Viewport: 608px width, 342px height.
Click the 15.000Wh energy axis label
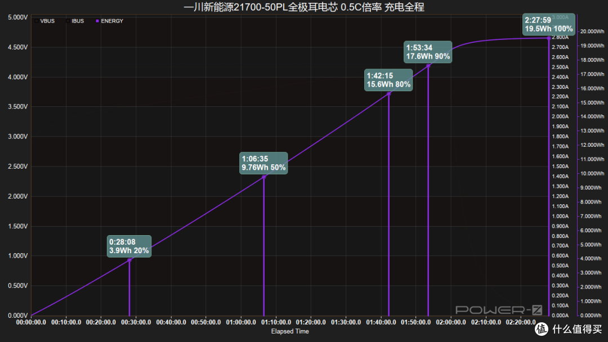tap(592, 102)
